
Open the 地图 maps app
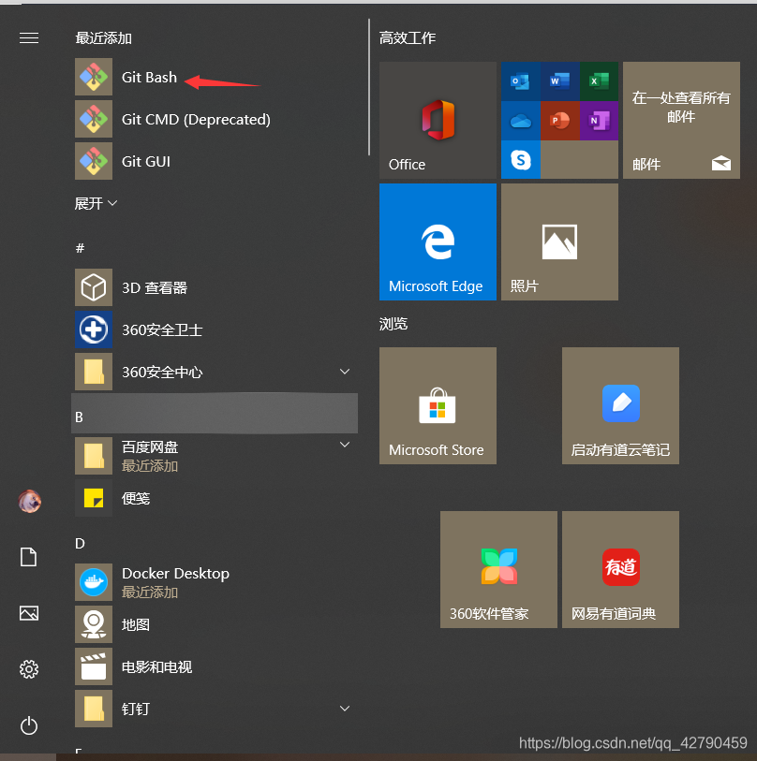(216, 624)
